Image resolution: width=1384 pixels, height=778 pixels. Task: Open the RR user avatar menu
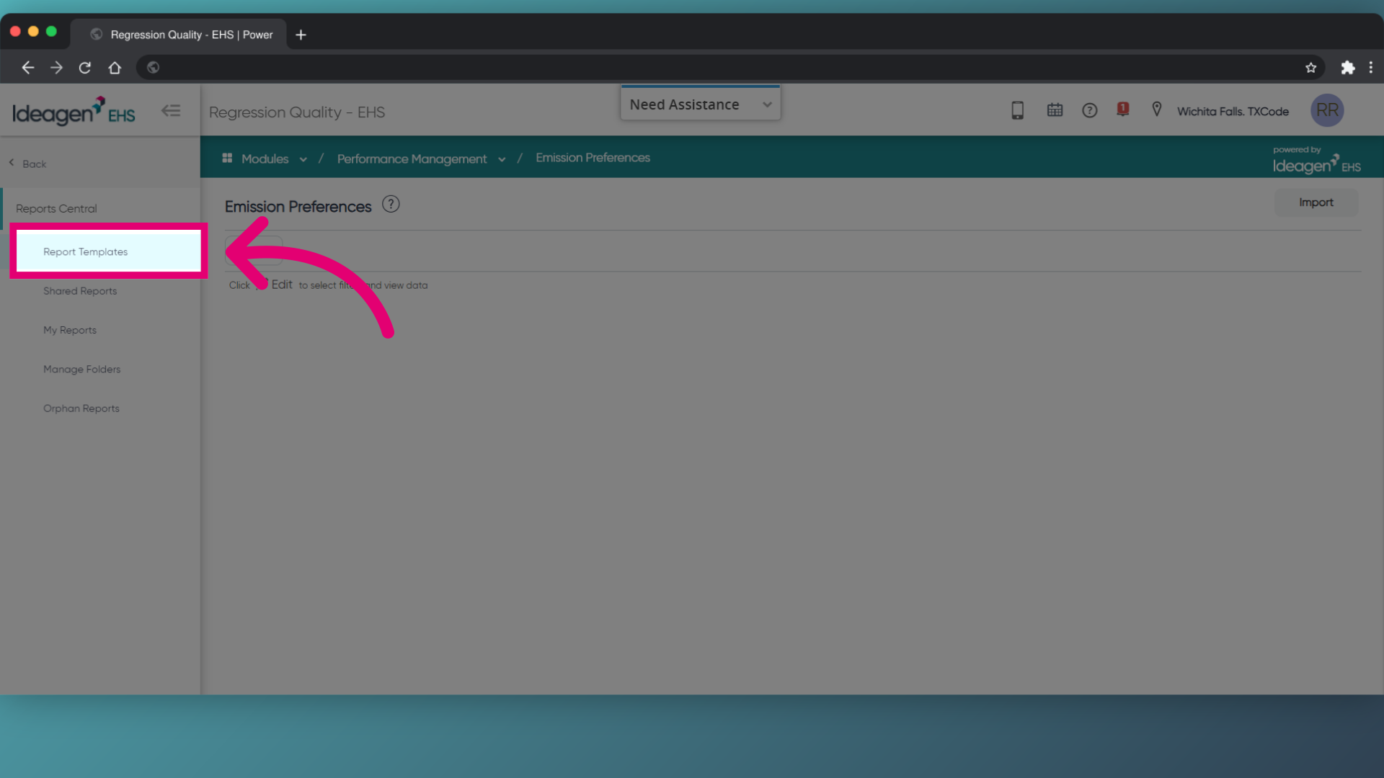1327,110
